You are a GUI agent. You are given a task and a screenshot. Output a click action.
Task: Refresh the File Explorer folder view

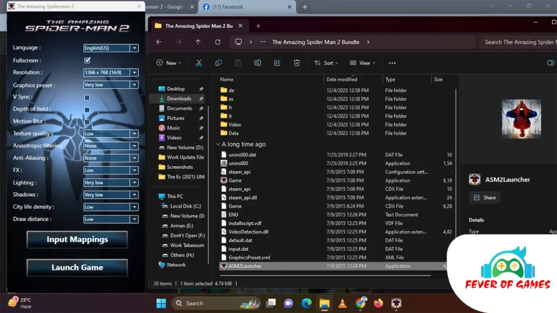tap(218, 42)
